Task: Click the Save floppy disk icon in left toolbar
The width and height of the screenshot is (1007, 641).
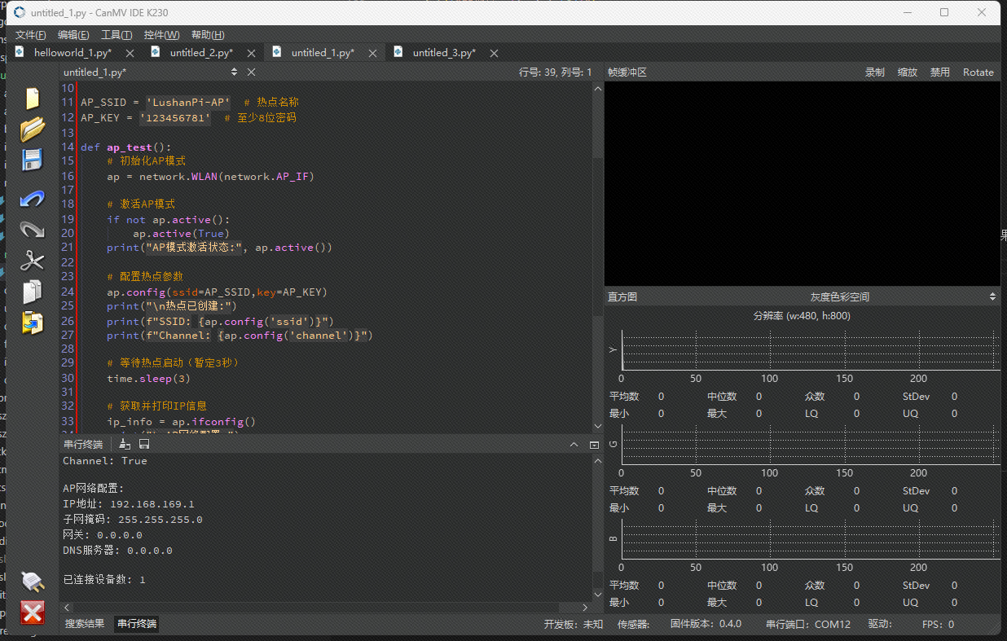Action: 32,160
